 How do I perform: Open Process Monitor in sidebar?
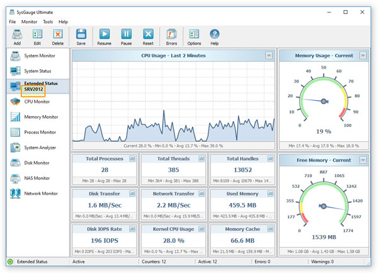(38, 132)
